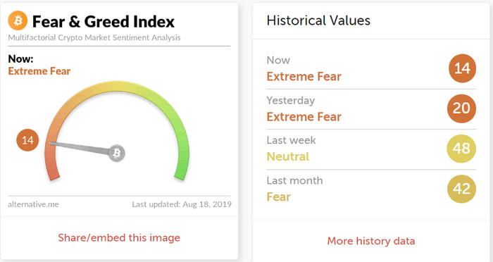Click the Now value 14 circle
Image resolution: width=493 pixels, height=262 pixels.
[462, 68]
